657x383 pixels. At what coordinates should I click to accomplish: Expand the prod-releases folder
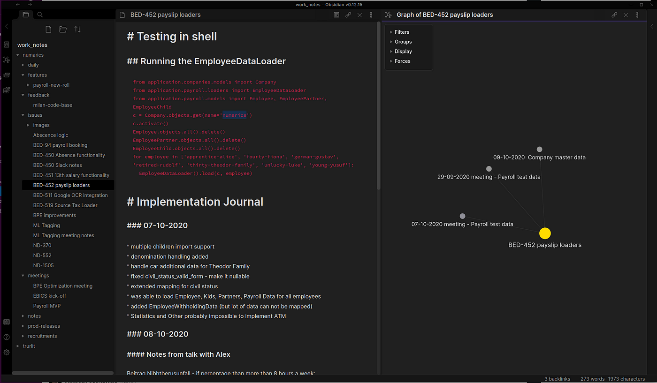click(23, 326)
